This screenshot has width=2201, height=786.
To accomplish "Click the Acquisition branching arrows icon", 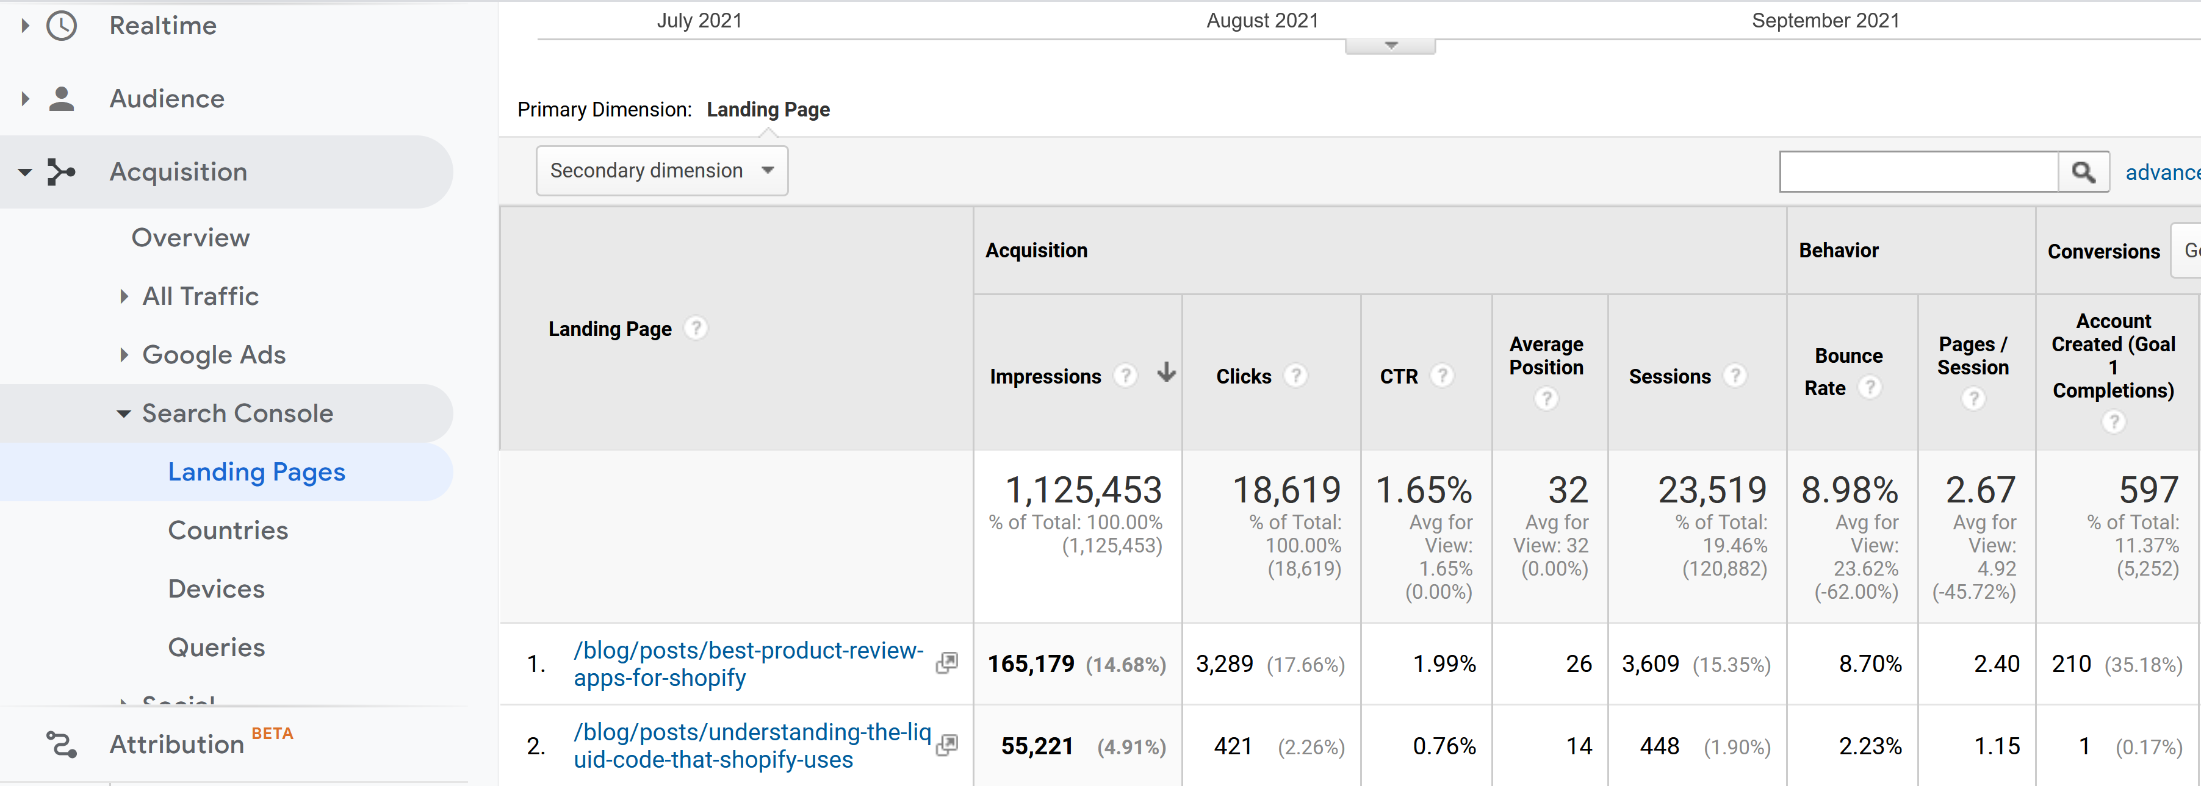I will 62,171.
